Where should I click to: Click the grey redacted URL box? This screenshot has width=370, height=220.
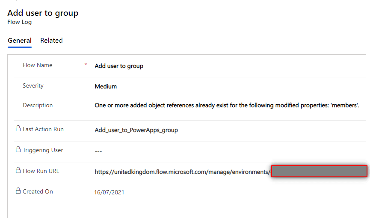[319, 171]
